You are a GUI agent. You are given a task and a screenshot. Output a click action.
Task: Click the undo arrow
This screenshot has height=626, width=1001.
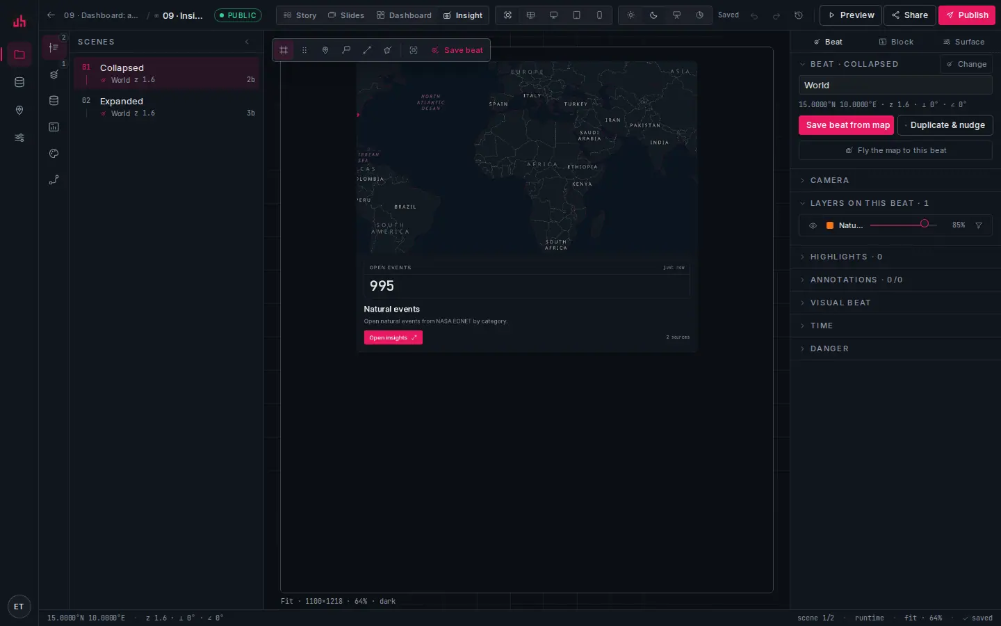point(754,15)
